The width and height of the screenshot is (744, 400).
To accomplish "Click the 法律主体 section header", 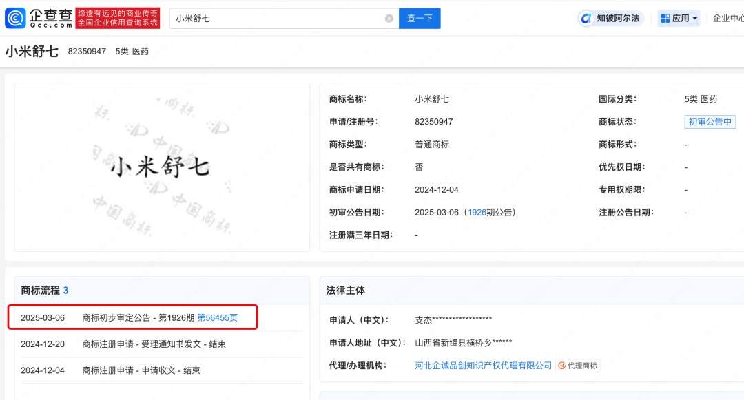I will (346, 291).
